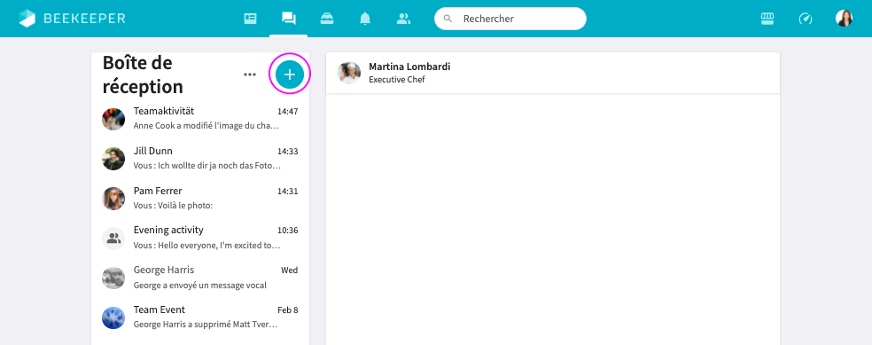
Task: Open the marketplace store icon
Action: click(x=767, y=19)
